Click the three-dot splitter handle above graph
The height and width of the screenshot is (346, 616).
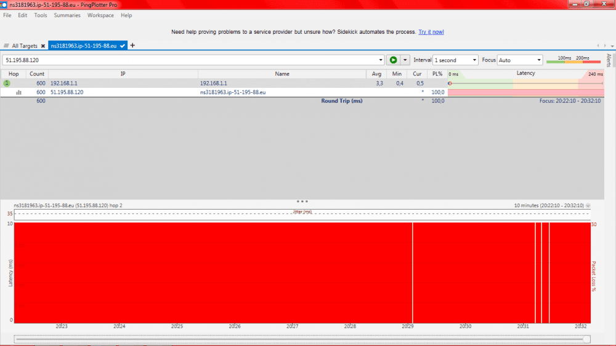coord(302,201)
